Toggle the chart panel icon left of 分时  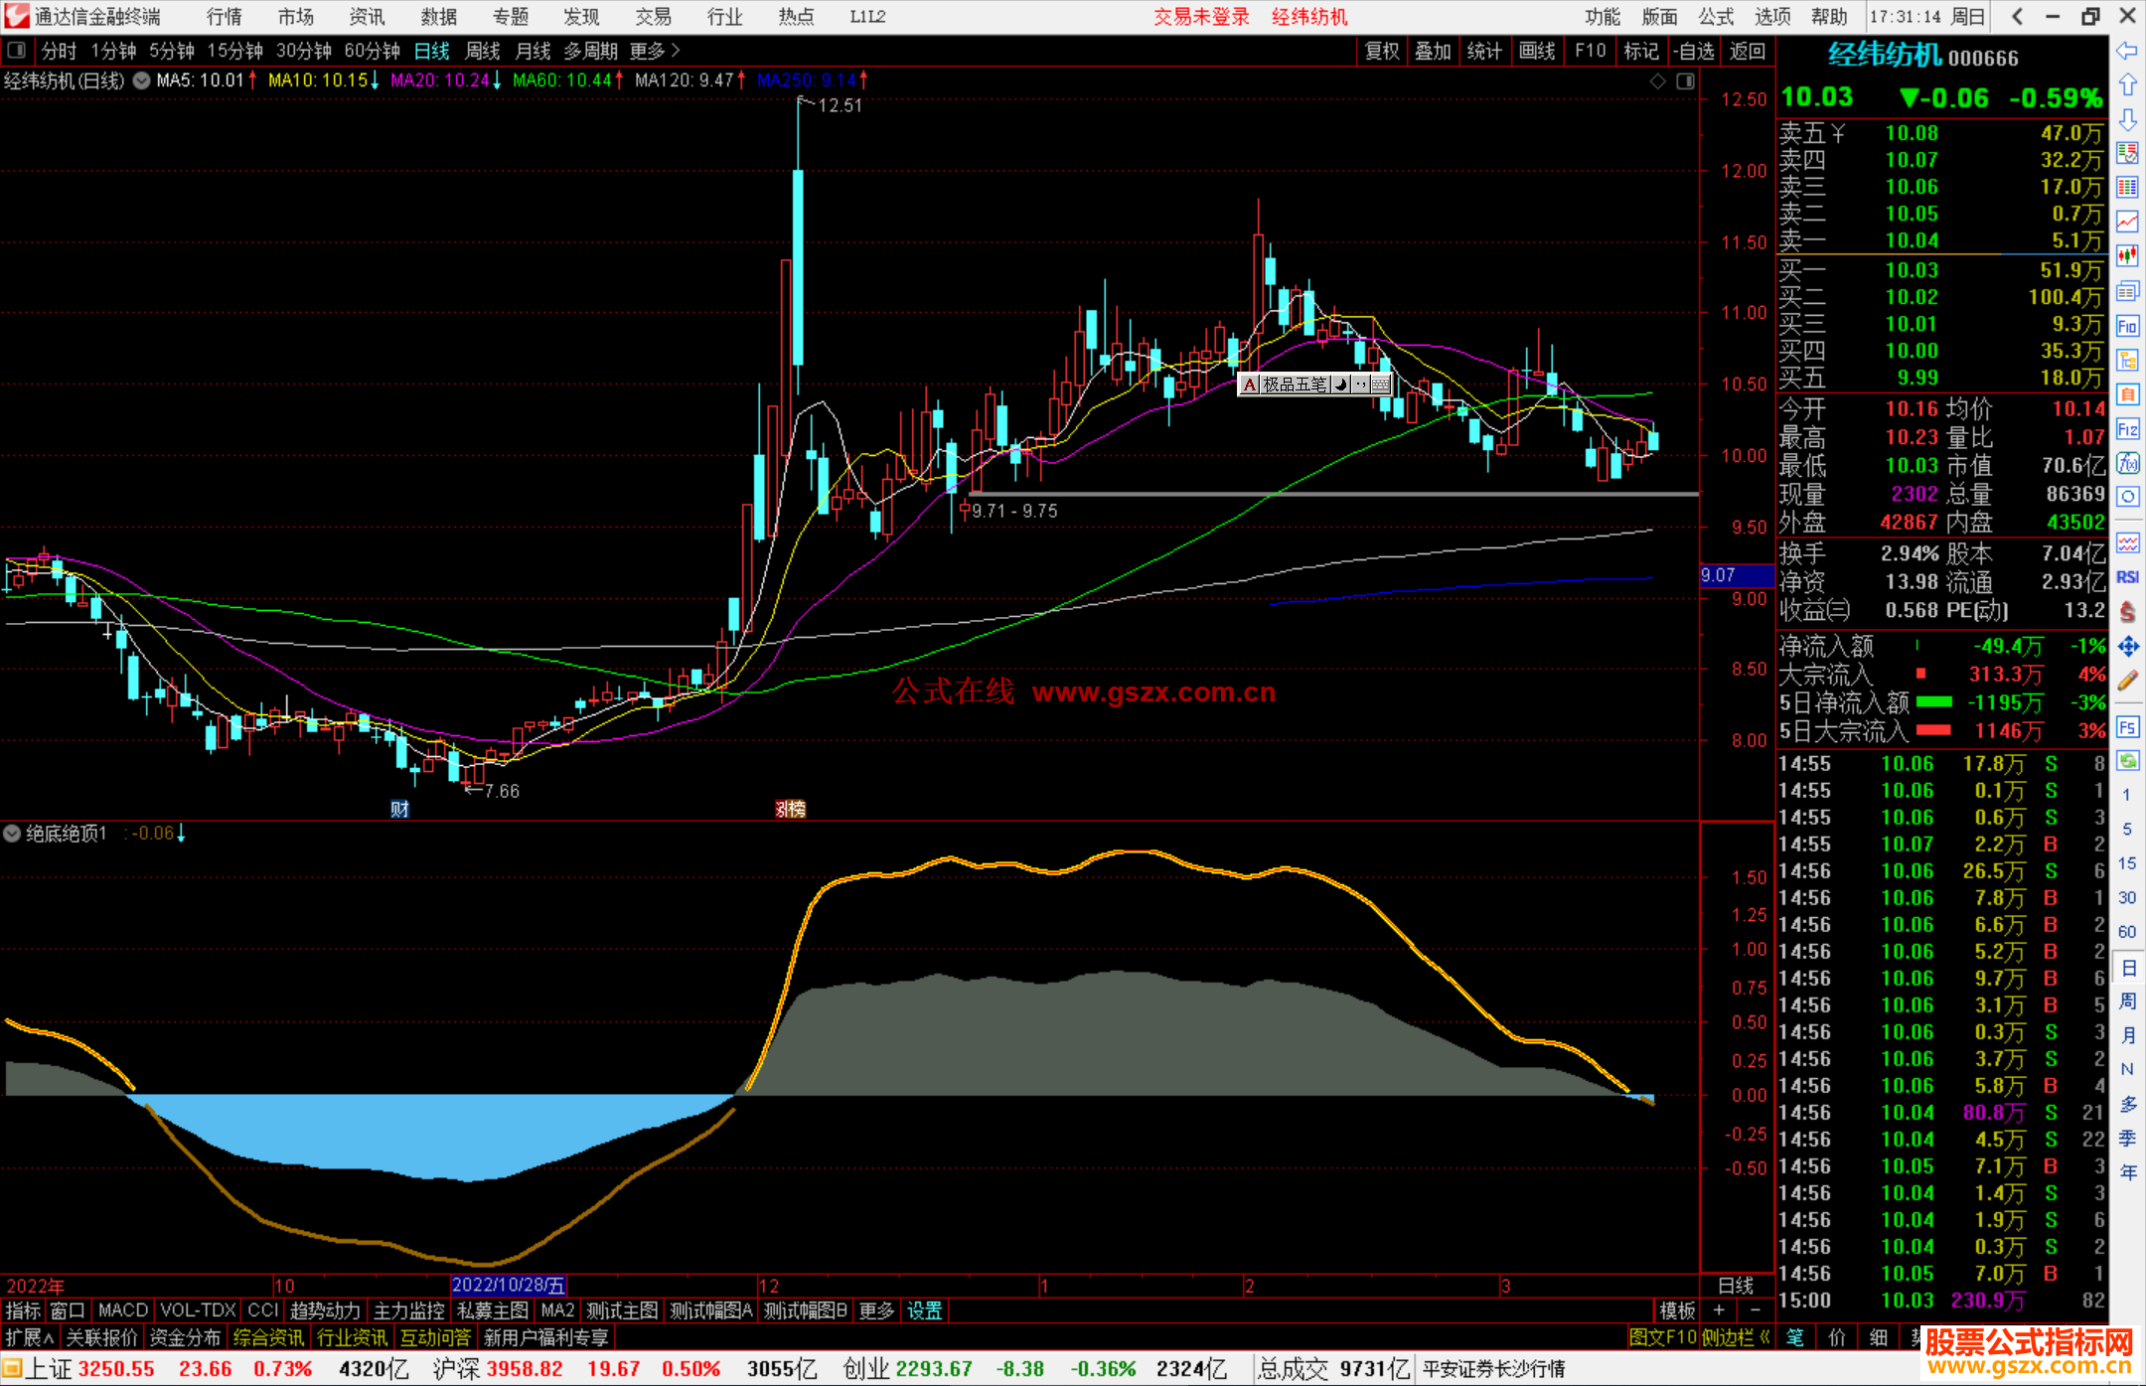coord(17,51)
